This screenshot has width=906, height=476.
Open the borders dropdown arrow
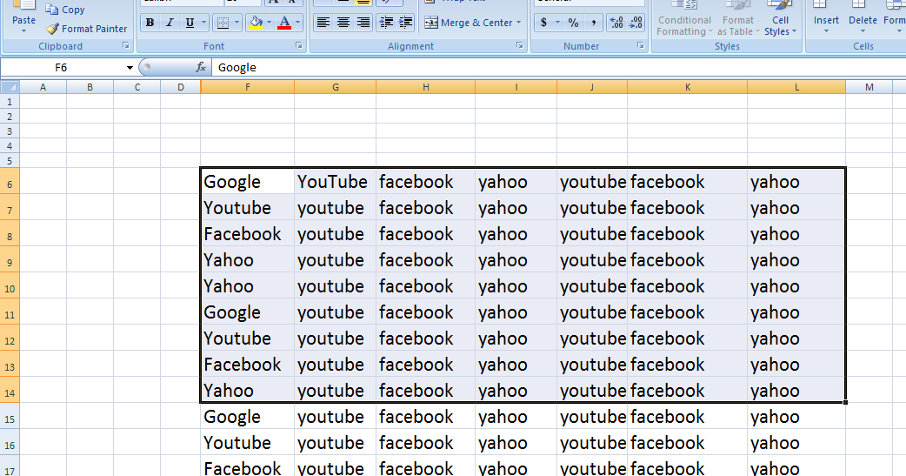pos(236,23)
